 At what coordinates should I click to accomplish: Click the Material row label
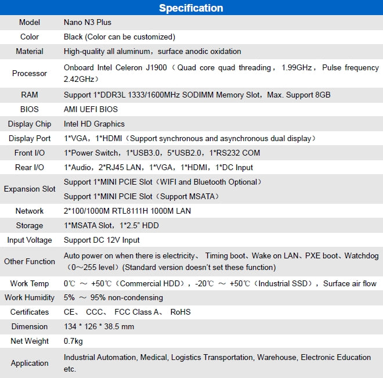30,52
